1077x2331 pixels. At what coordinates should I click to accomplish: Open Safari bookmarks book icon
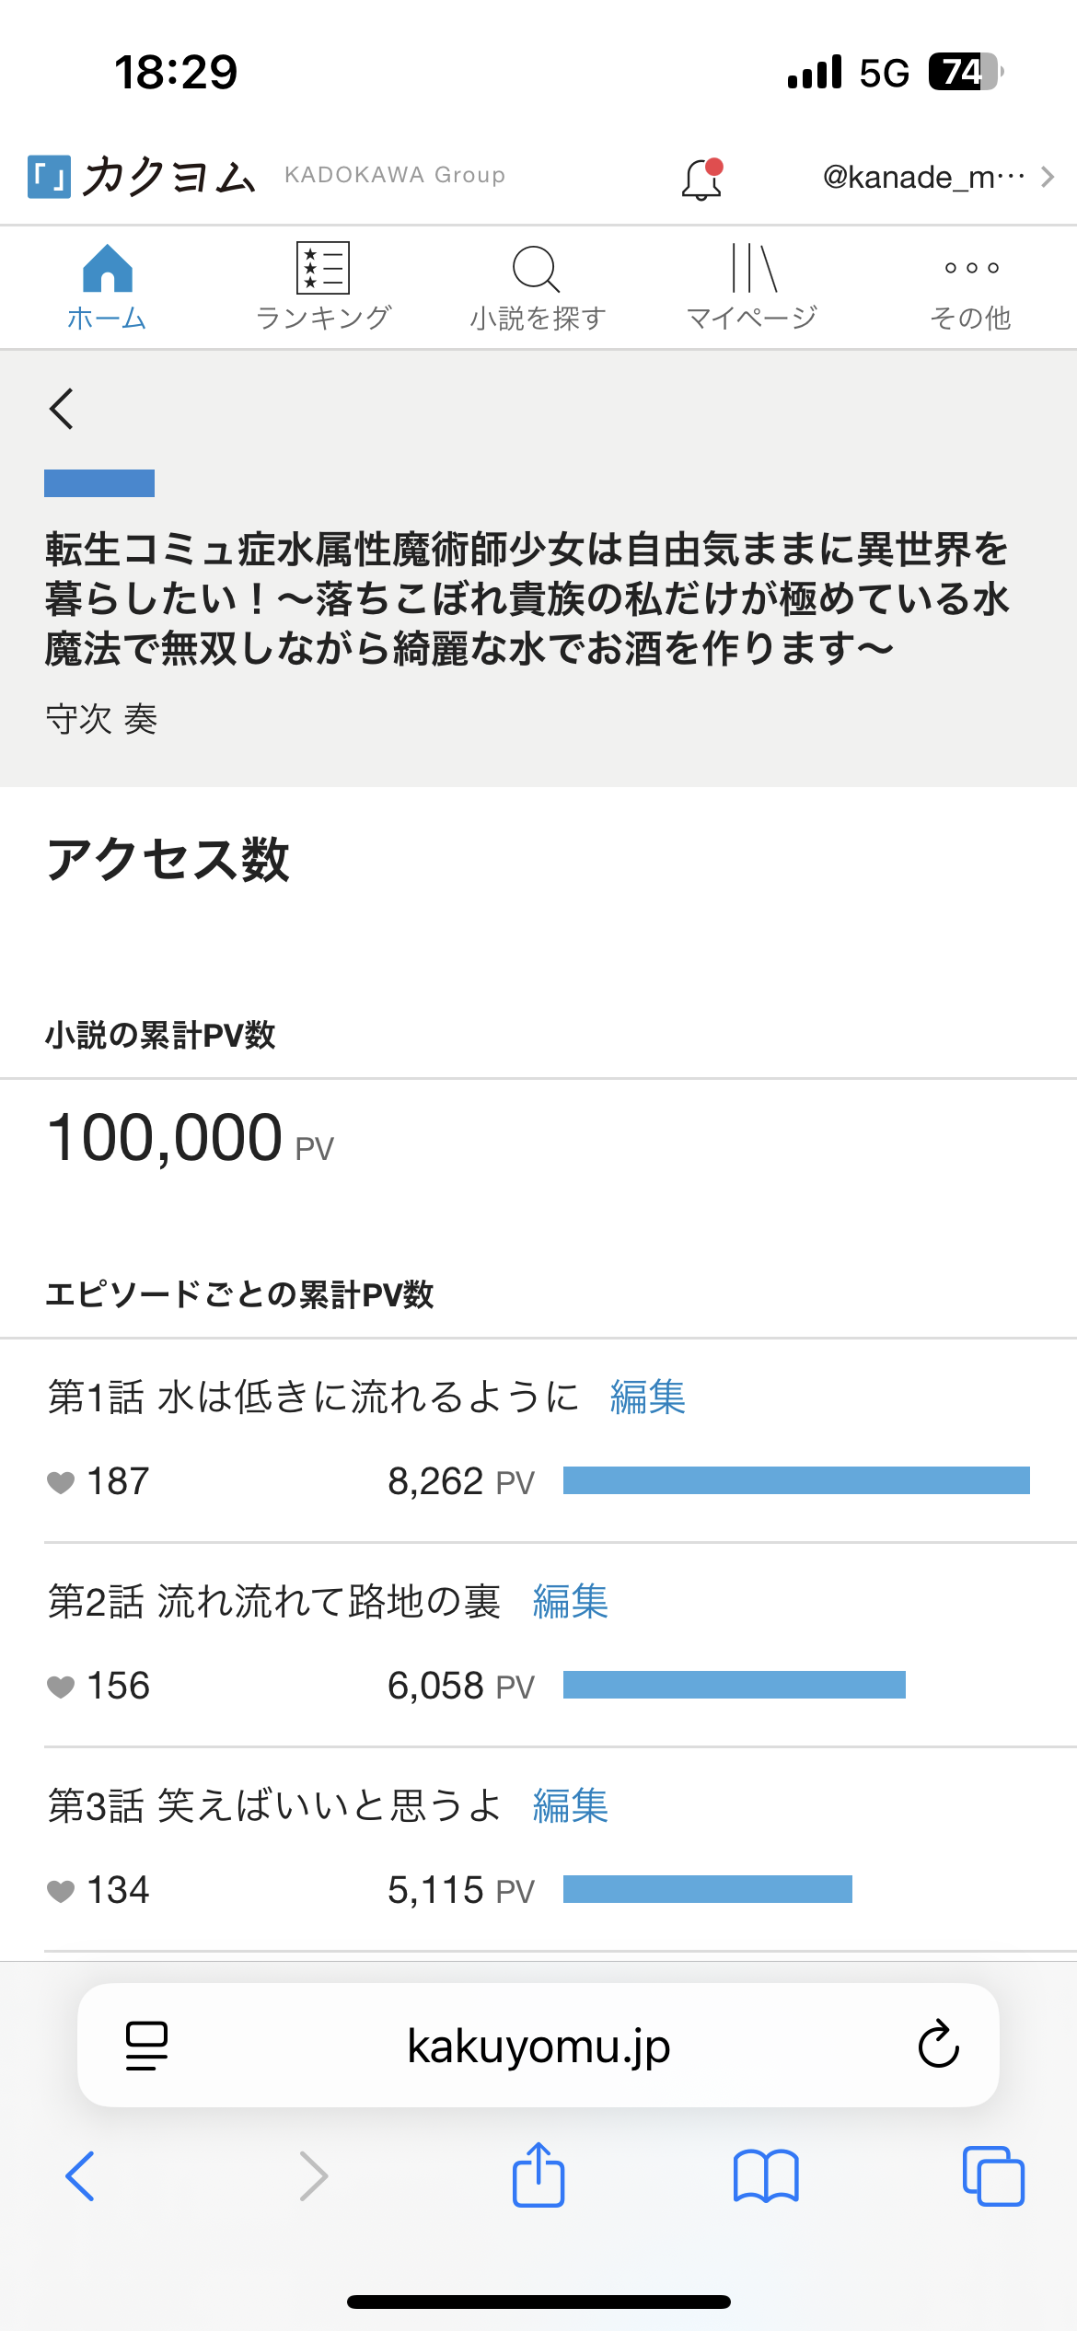[766, 2175]
